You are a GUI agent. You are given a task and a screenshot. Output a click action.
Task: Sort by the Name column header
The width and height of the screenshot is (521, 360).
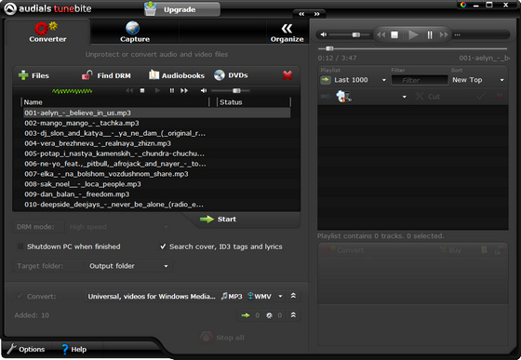tap(115, 102)
